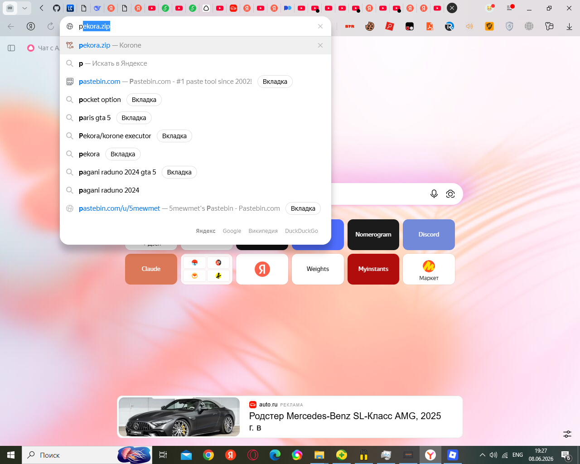This screenshot has height=464, width=580.
Task: Open the BTR extension
Action: coord(350,26)
